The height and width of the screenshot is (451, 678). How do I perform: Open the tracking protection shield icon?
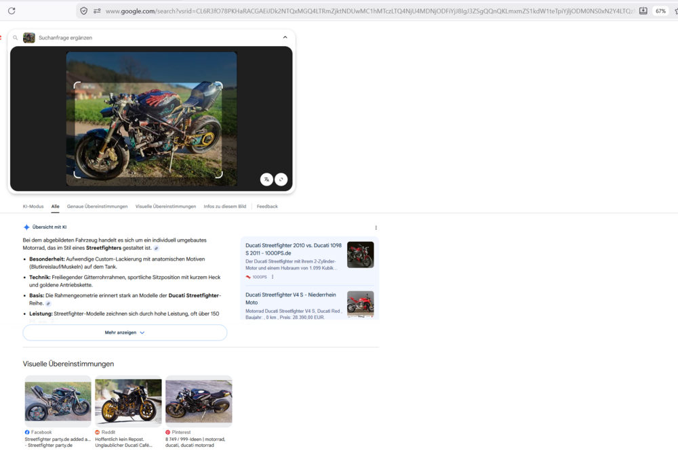click(x=84, y=11)
